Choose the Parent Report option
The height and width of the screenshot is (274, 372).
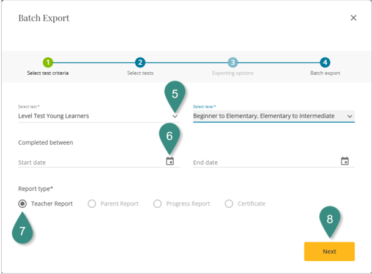92,204
